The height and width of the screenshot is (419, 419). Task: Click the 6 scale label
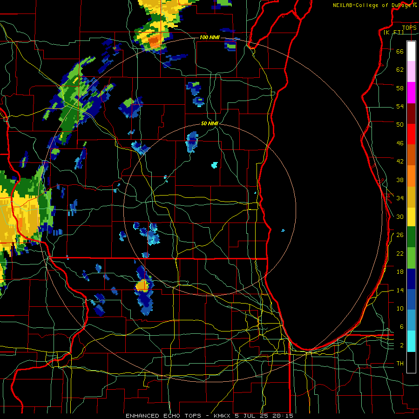coord(402,326)
